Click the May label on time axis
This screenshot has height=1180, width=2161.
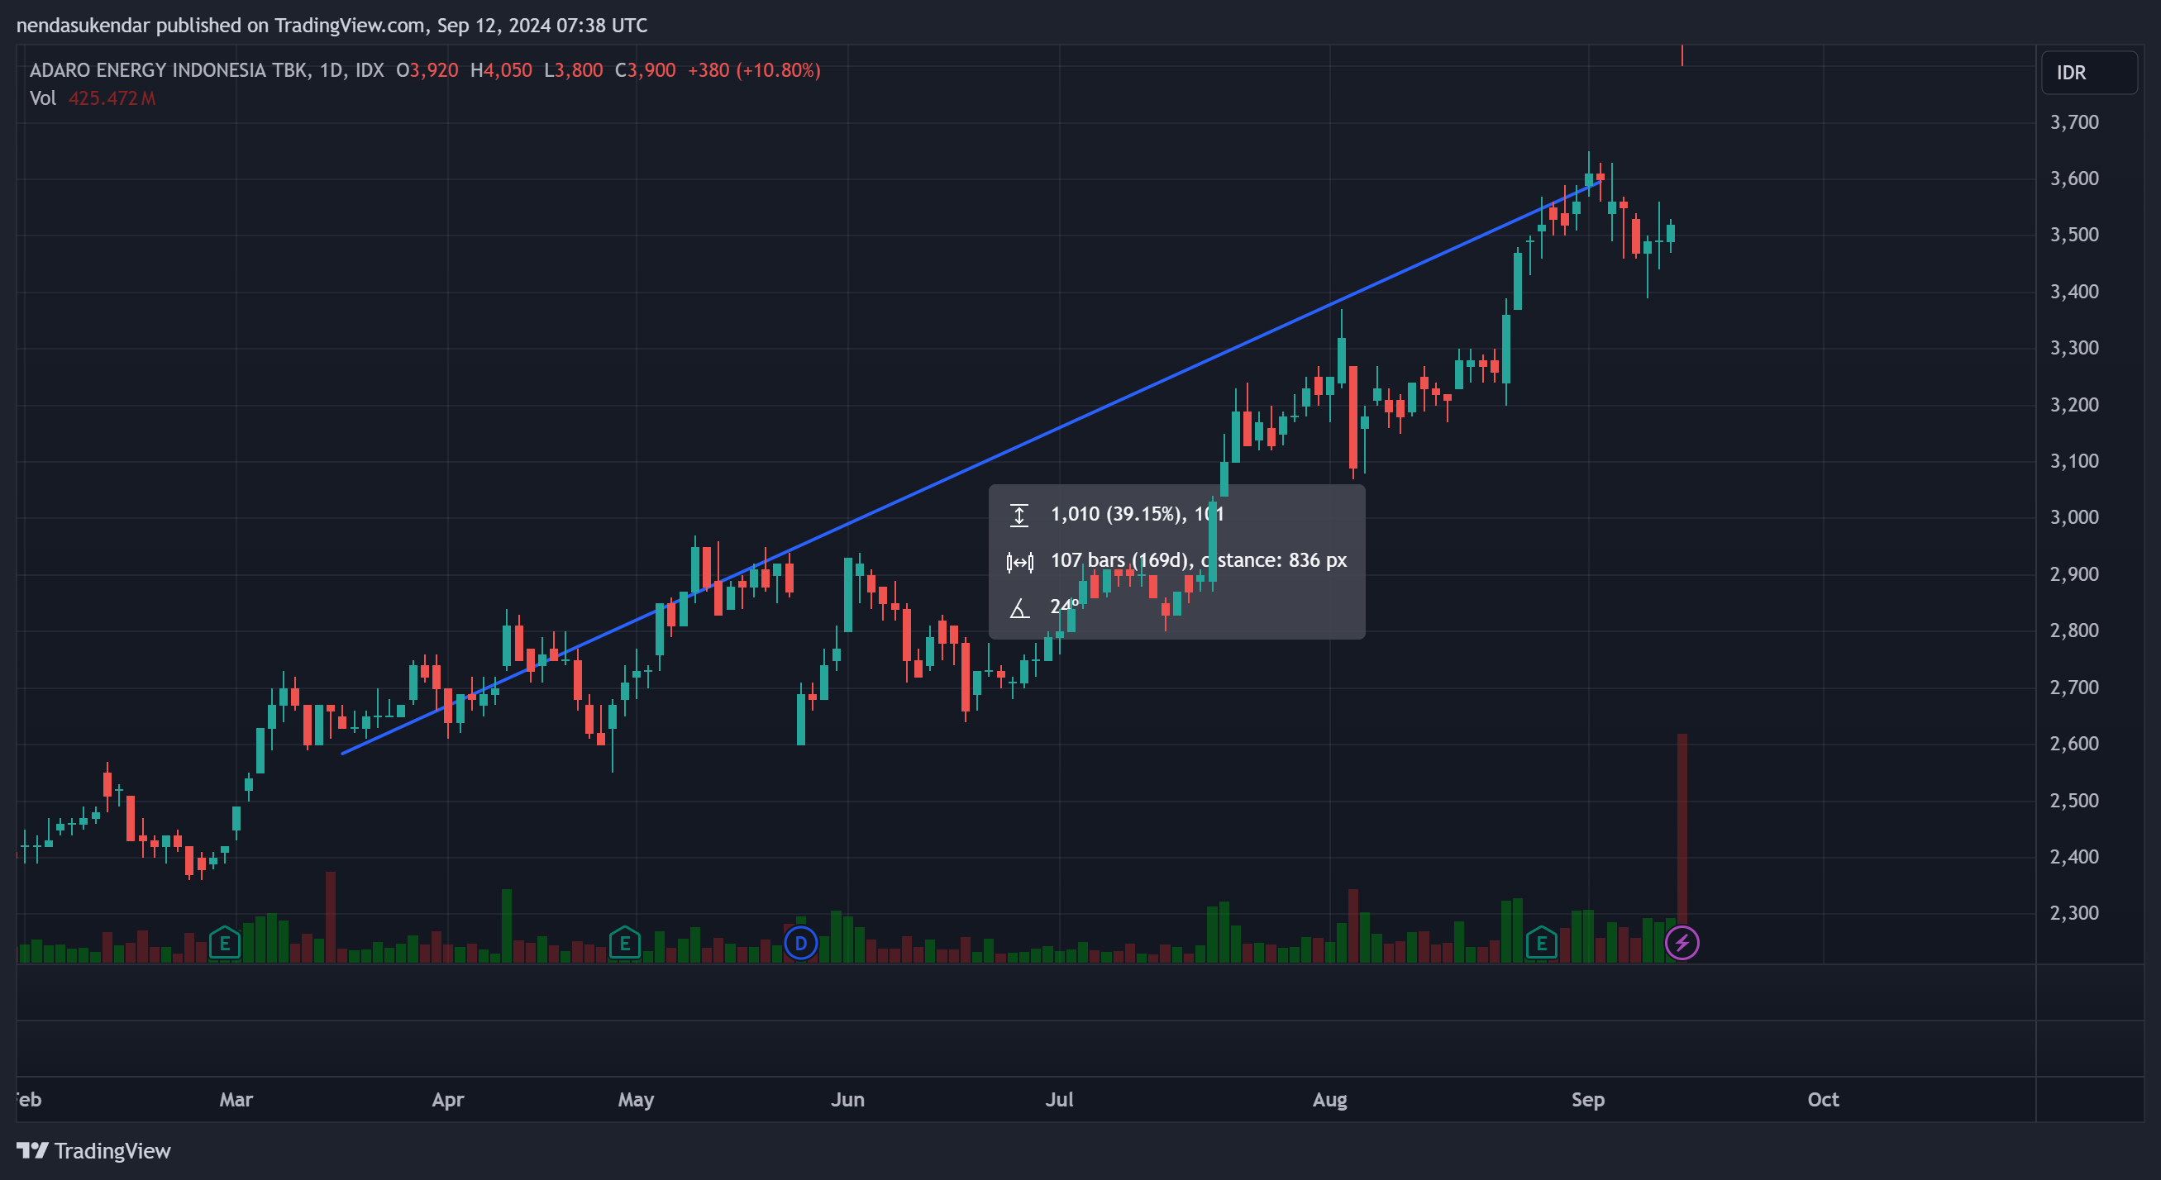[636, 1100]
